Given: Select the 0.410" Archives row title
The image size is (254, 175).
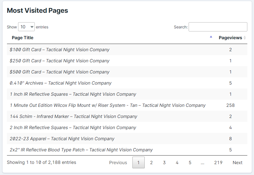Looking at the screenshot, I should pos(61,83).
